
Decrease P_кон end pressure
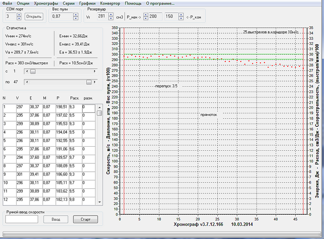181,18
